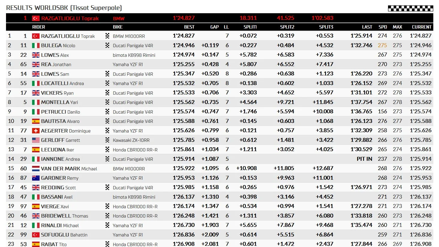Click the Italian flag next to IANNONE Andrea
Viewport: 439px width, 247px height.
pos(36,159)
